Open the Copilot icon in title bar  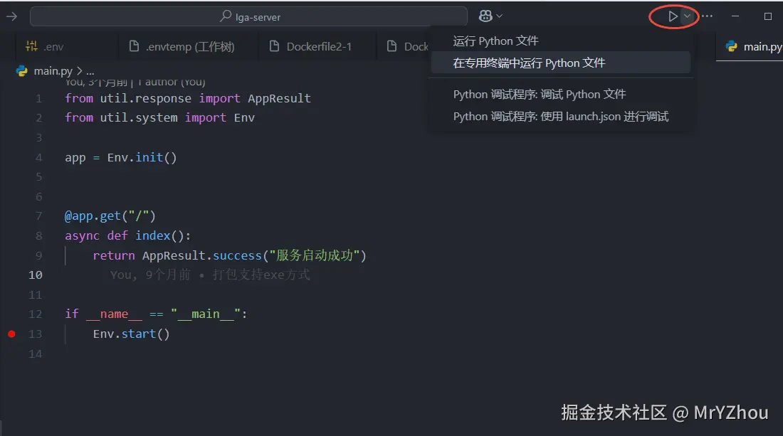pyautogui.click(x=485, y=16)
